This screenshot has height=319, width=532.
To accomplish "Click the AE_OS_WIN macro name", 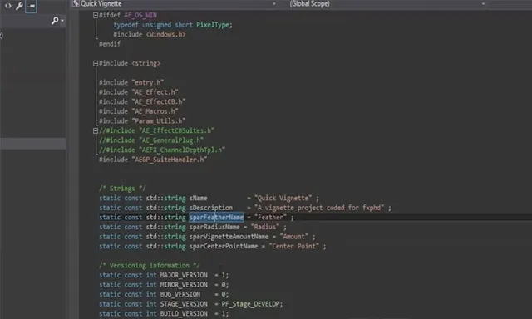I will coord(140,15).
